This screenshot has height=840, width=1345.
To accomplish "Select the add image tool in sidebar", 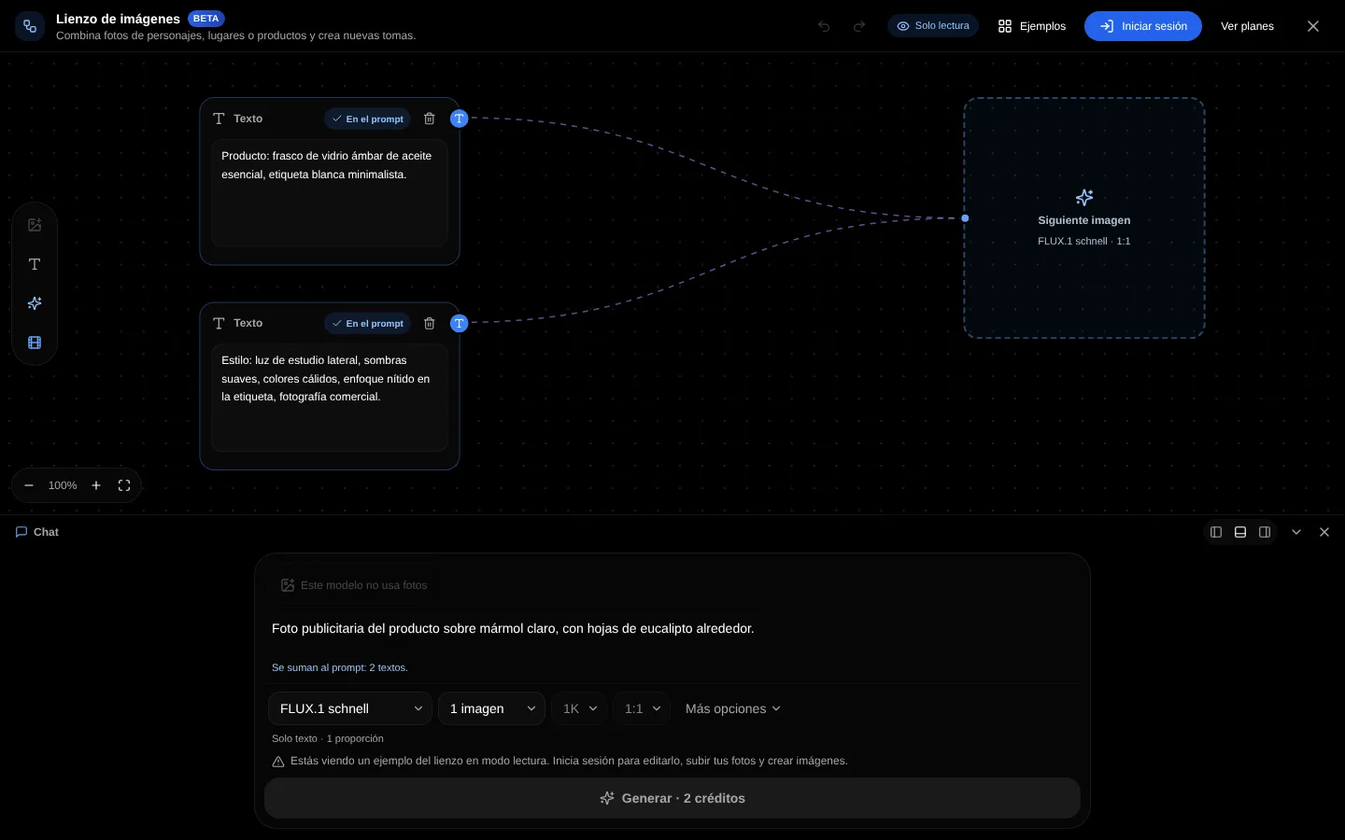I will pyautogui.click(x=35, y=225).
